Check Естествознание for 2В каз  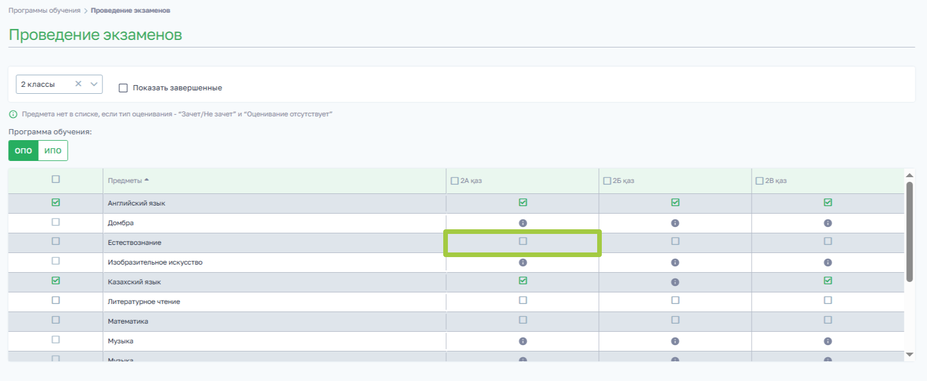click(827, 241)
